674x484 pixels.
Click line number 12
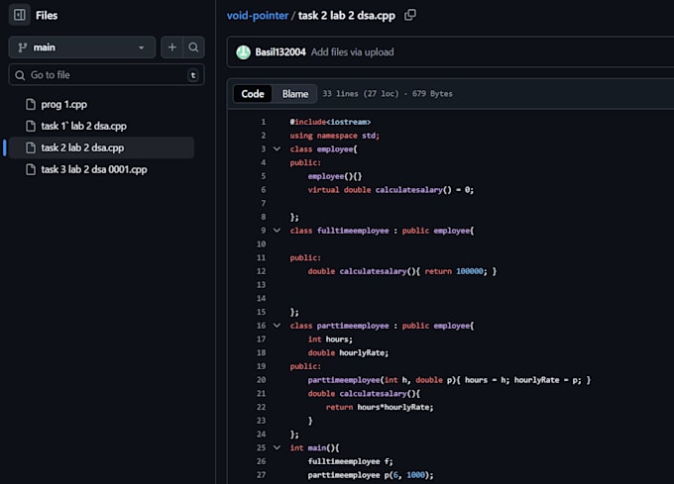point(261,271)
